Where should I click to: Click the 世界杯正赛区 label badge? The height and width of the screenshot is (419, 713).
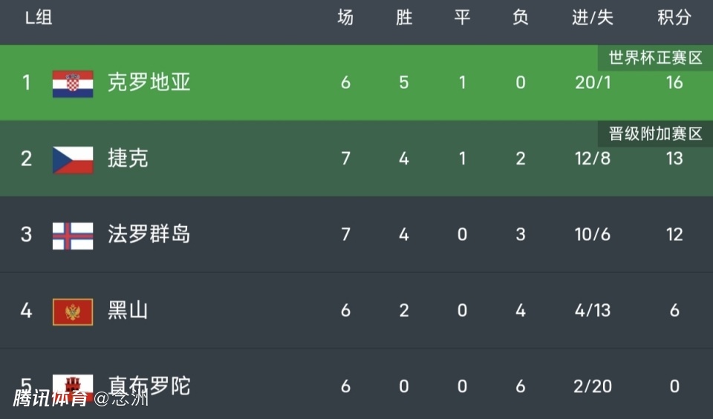click(x=655, y=58)
